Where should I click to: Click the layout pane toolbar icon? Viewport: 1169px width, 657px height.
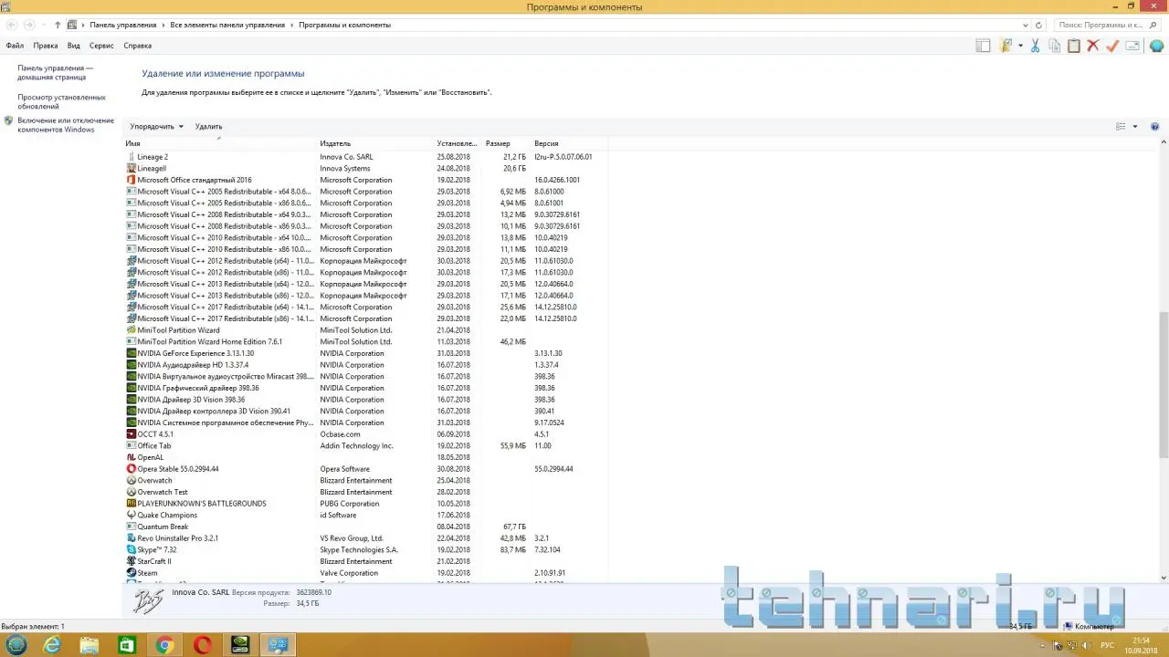coord(983,46)
